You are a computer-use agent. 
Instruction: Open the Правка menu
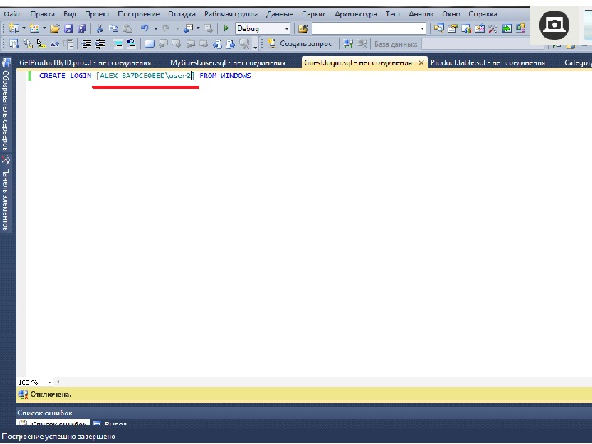pos(43,14)
